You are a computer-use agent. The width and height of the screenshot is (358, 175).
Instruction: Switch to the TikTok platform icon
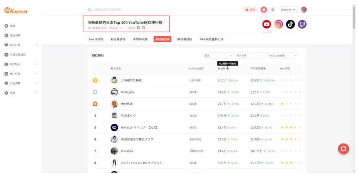click(290, 24)
